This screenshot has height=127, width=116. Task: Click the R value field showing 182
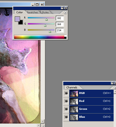pos(60,18)
